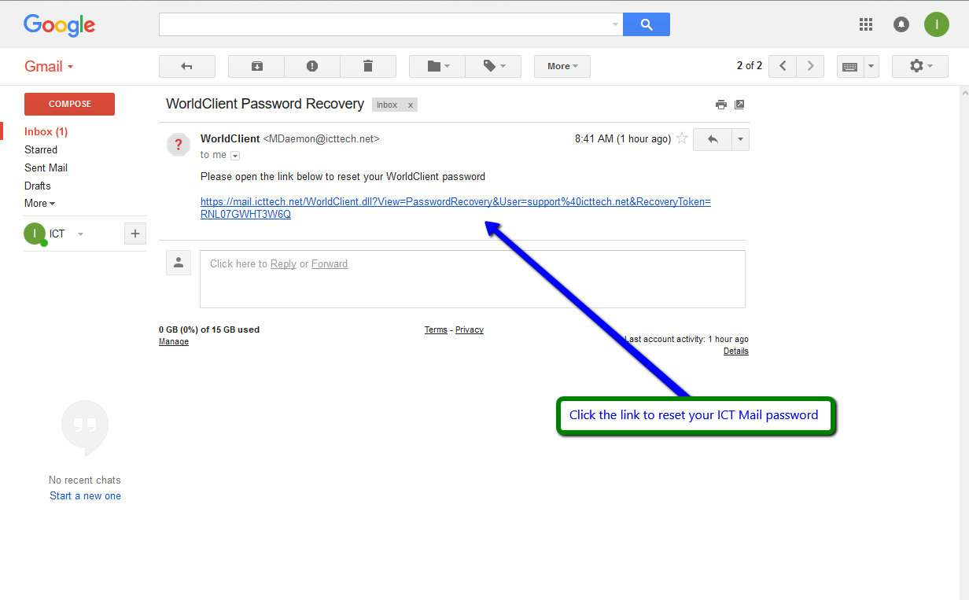This screenshot has height=600, width=969.
Task: Remove the Inbox label with its x
Action: (410, 105)
